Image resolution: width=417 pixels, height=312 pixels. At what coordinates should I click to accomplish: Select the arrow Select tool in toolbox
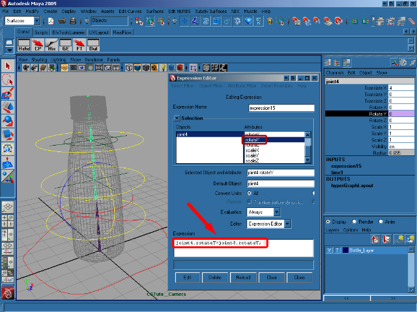point(8,66)
